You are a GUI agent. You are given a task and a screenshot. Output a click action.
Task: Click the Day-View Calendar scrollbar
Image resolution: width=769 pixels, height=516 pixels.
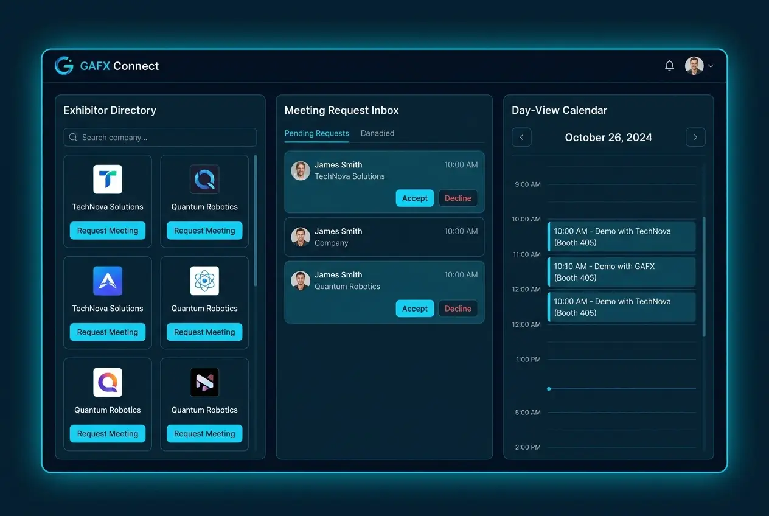[x=704, y=277]
